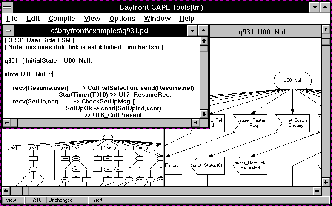
Task: Click the 'q931 { InitialState = U00_Null;' line
Action: click(x=48, y=61)
